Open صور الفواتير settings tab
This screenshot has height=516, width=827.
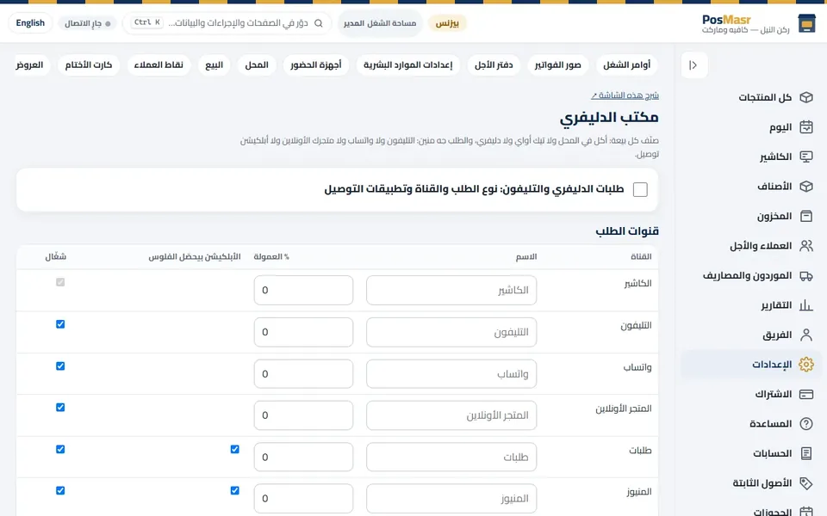[557, 65]
